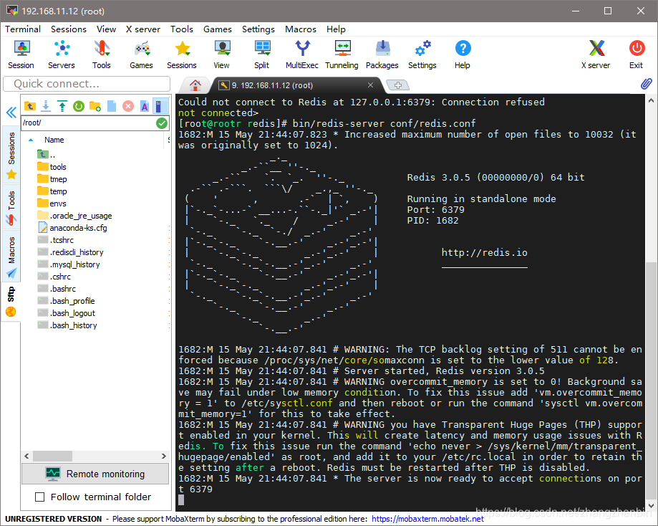This screenshot has width=658, height=526.
Task: Close the 192.168.11.12 session tab
Action: [371, 85]
